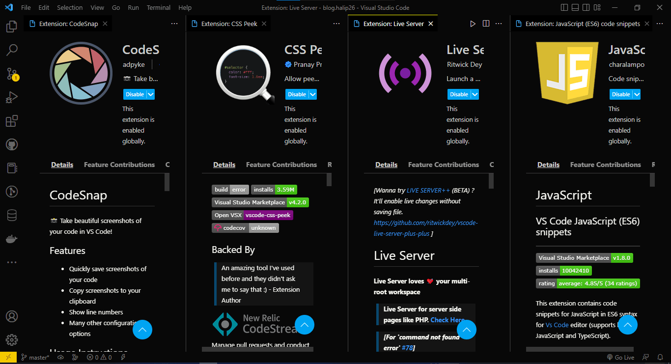Click scroll-to-top button in CodeSnap page
The height and width of the screenshot is (364, 671).
click(142, 329)
